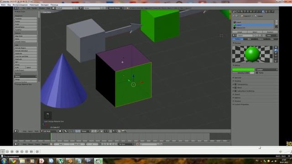This screenshot has height=164, width=292.
Task: Click the media player play button
Action: [x=3, y=152]
